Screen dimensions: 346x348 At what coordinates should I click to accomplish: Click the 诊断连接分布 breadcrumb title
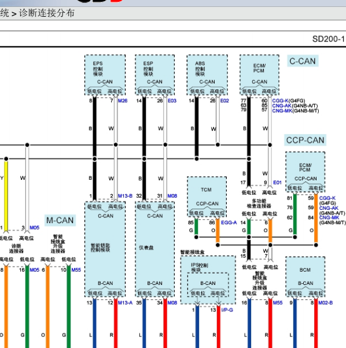point(47,13)
